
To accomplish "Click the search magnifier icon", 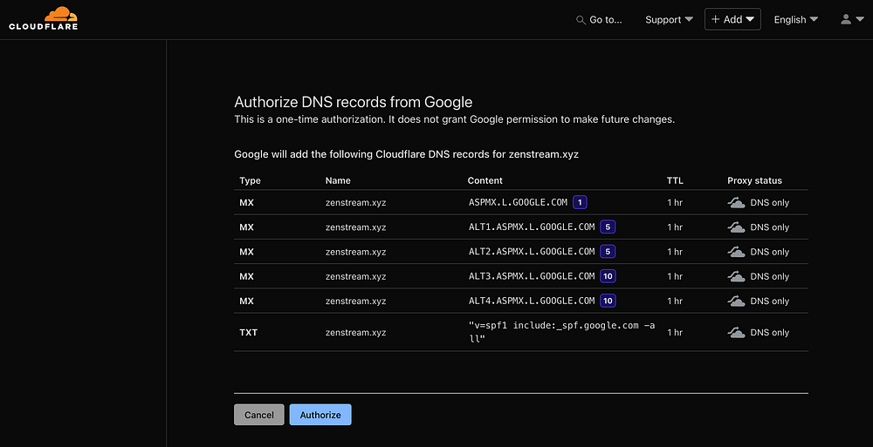I will click(581, 20).
